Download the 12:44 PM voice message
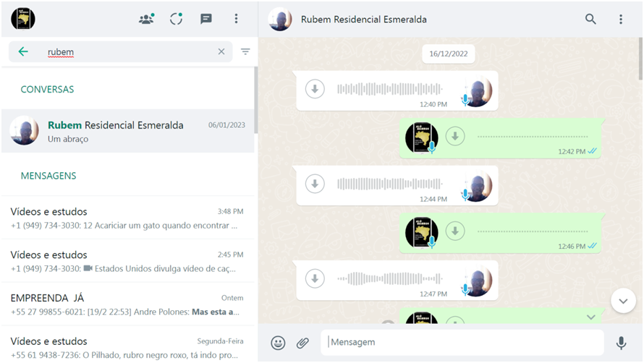 tap(315, 184)
